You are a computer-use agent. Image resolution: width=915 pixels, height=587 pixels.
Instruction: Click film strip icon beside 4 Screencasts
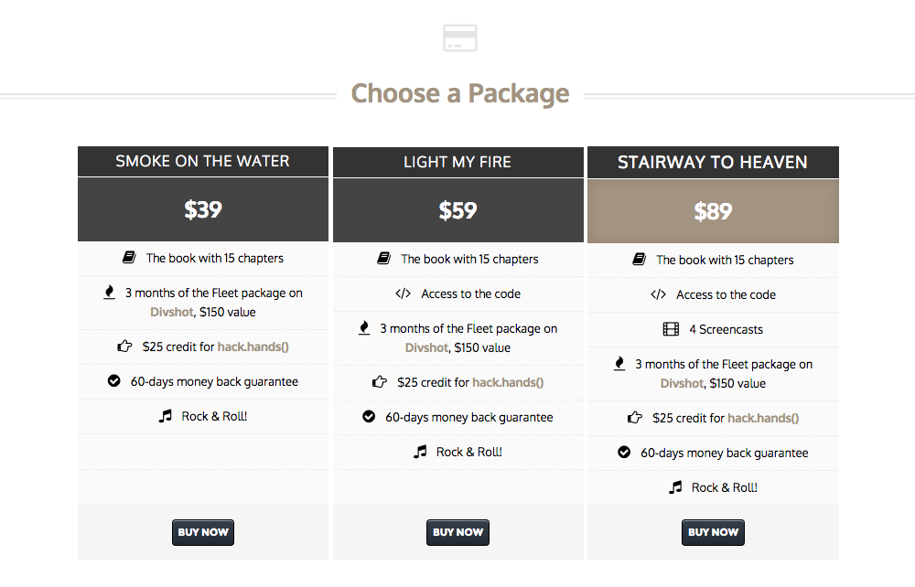tap(671, 329)
